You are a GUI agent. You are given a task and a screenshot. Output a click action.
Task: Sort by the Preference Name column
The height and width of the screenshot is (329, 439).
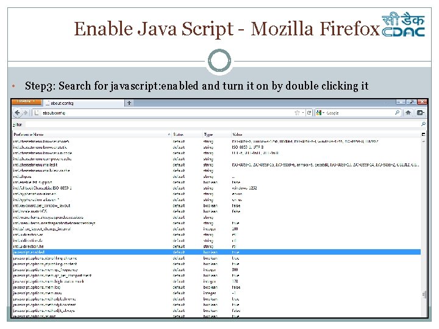click(x=92, y=135)
